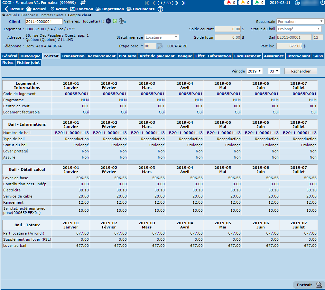Click the balance scale icon near client name
The width and height of the screenshot is (325, 290).
click(122, 21)
